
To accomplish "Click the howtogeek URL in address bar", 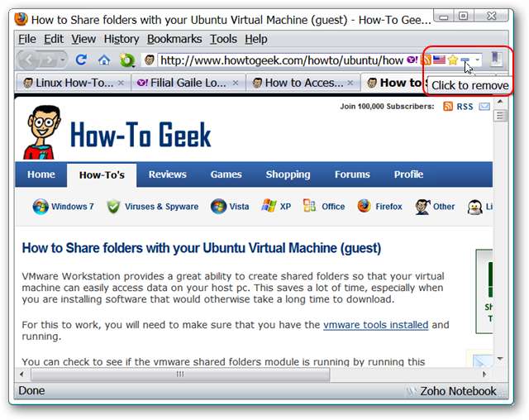I will click(x=282, y=60).
